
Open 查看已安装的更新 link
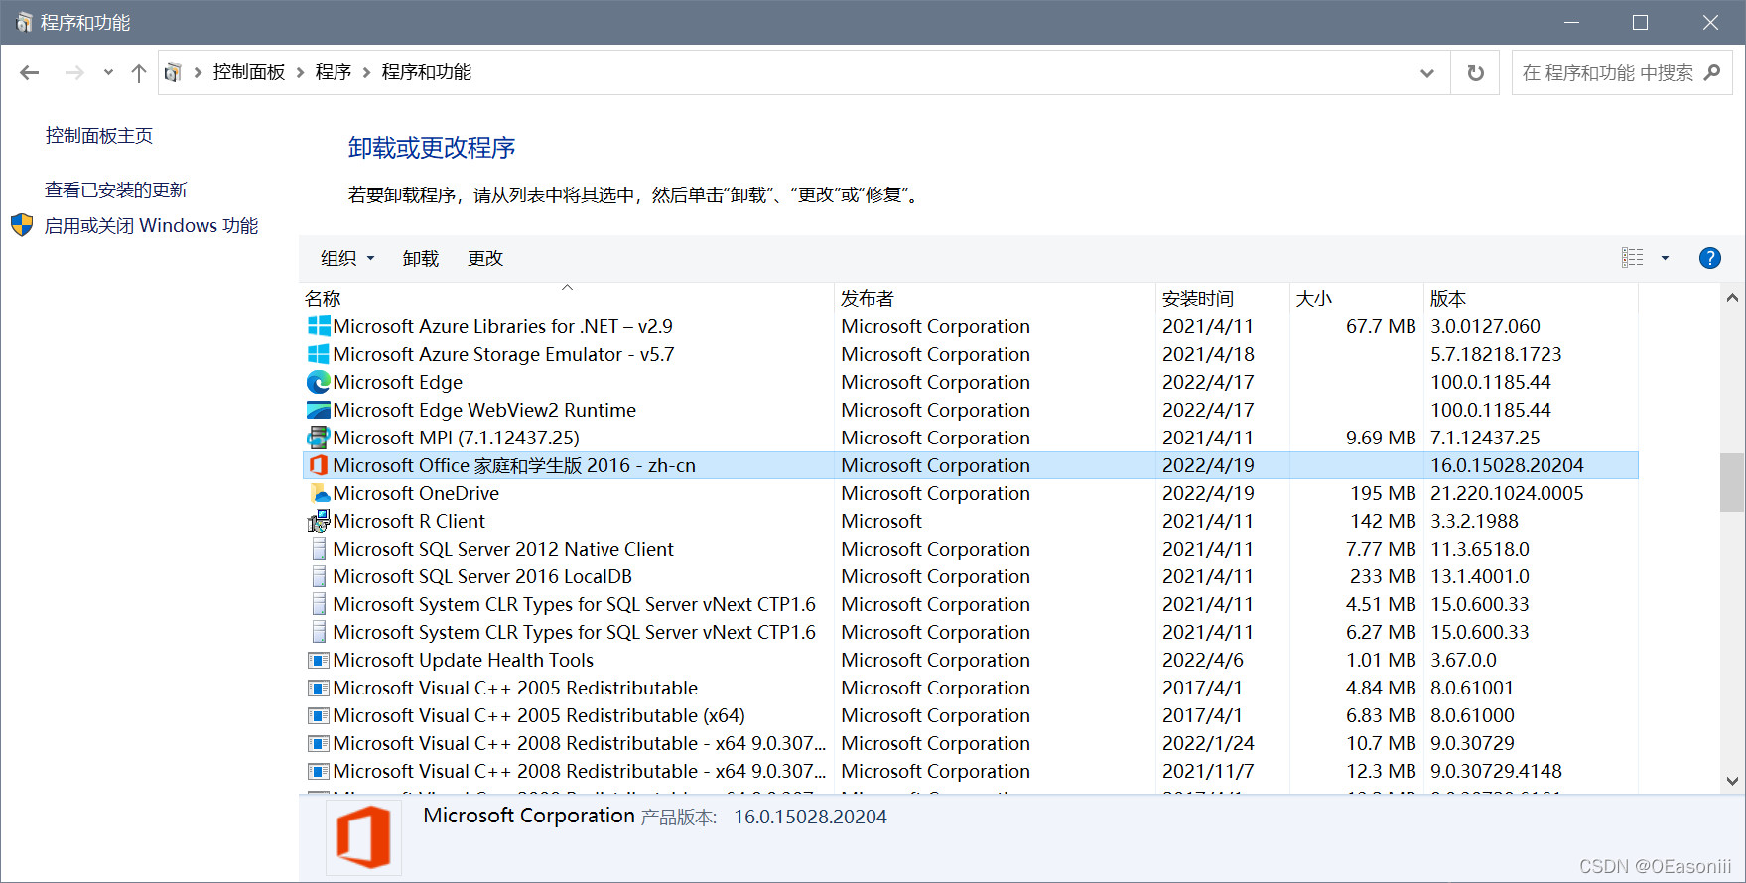[116, 189]
